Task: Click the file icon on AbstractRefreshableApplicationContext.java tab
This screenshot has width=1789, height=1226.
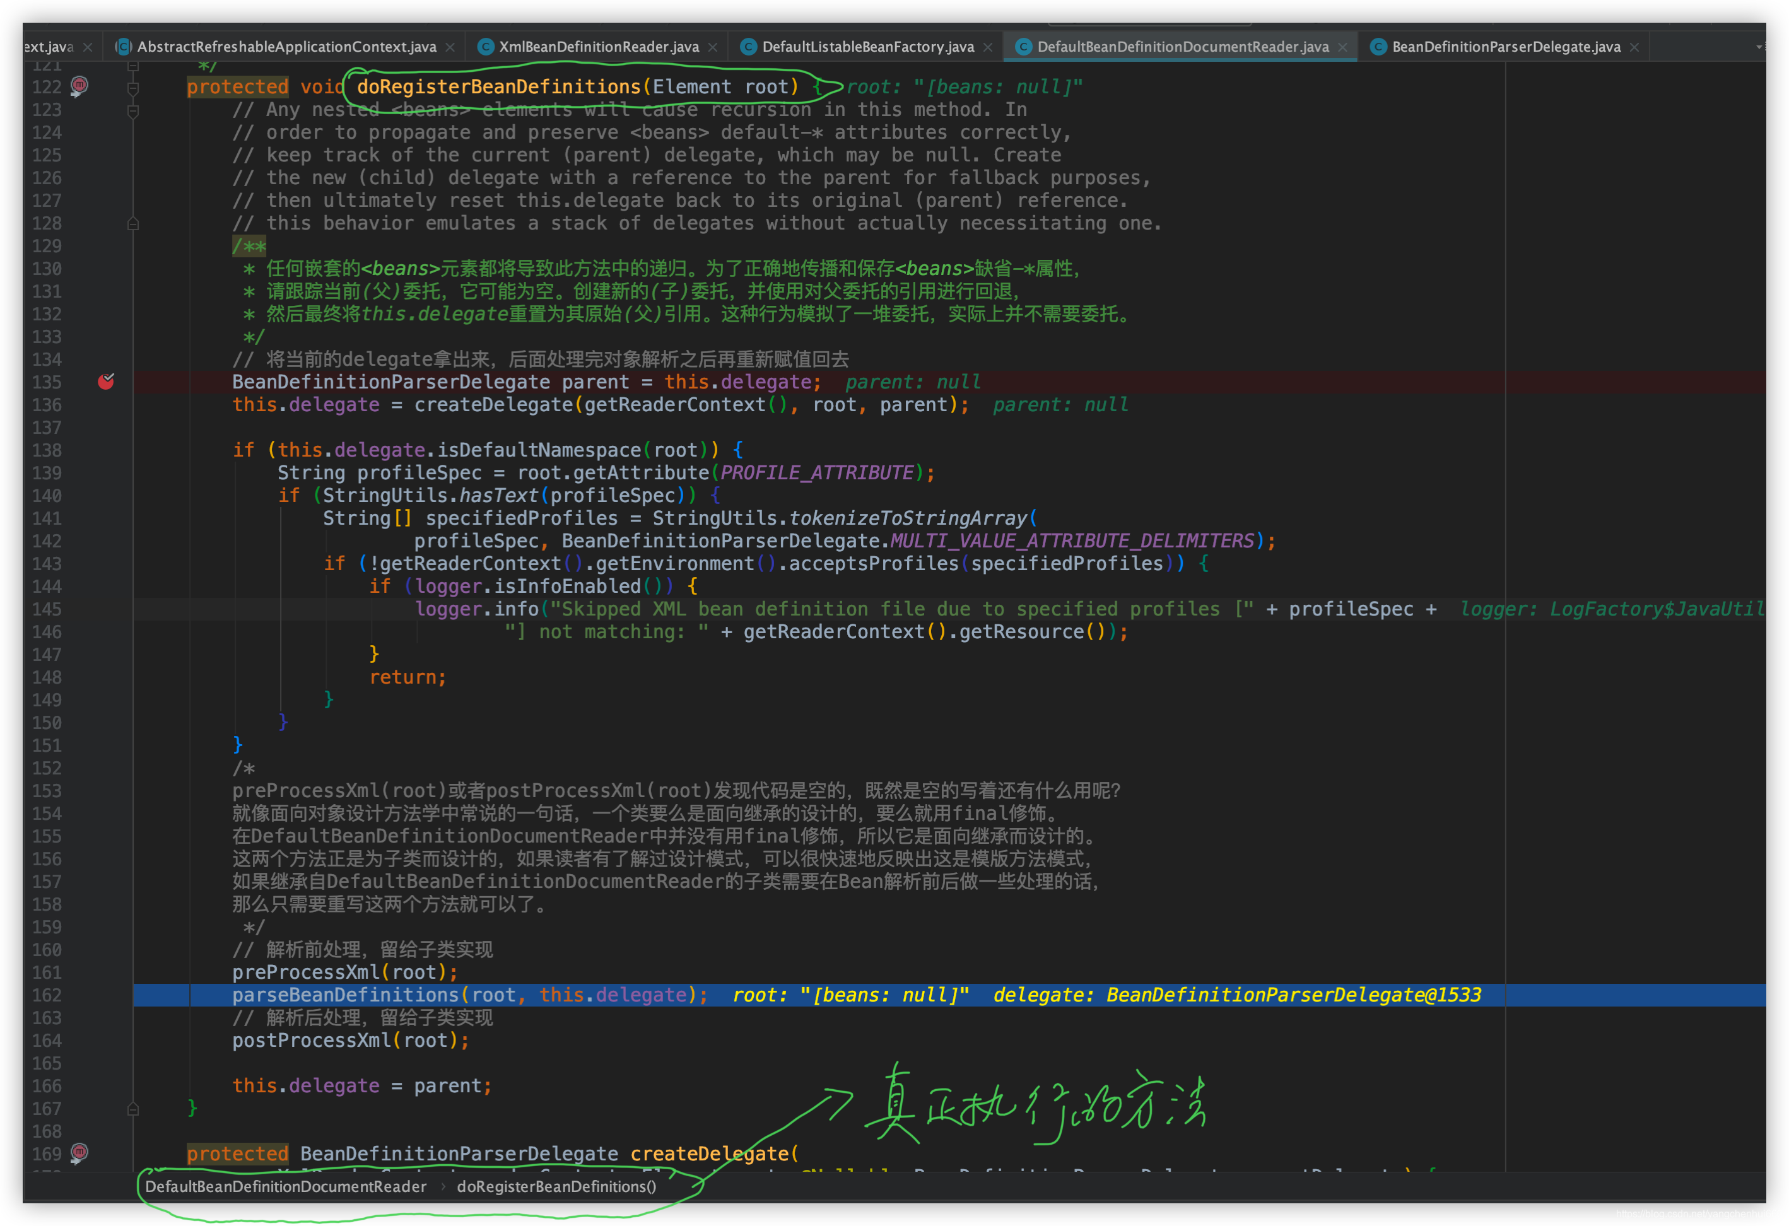Action: click(122, 46)
